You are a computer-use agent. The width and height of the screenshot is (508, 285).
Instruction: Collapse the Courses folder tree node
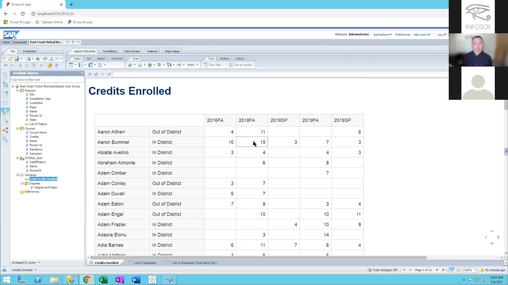pos(17,129)
